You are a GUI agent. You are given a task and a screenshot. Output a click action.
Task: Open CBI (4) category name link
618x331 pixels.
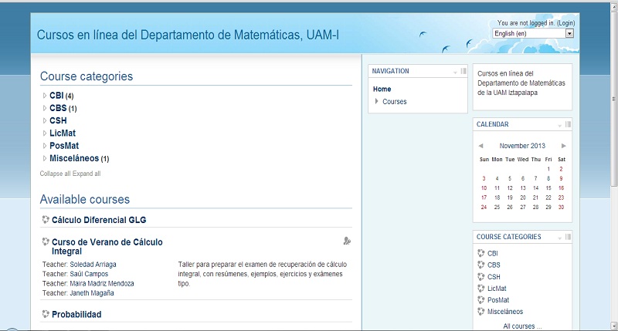pyautogui.click(x=56, y=96)
